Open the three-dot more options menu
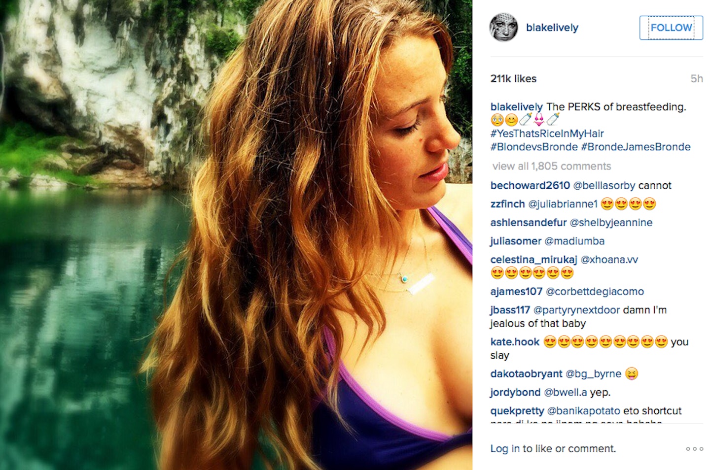Screen dimensions: 710x470 [694, 449]
